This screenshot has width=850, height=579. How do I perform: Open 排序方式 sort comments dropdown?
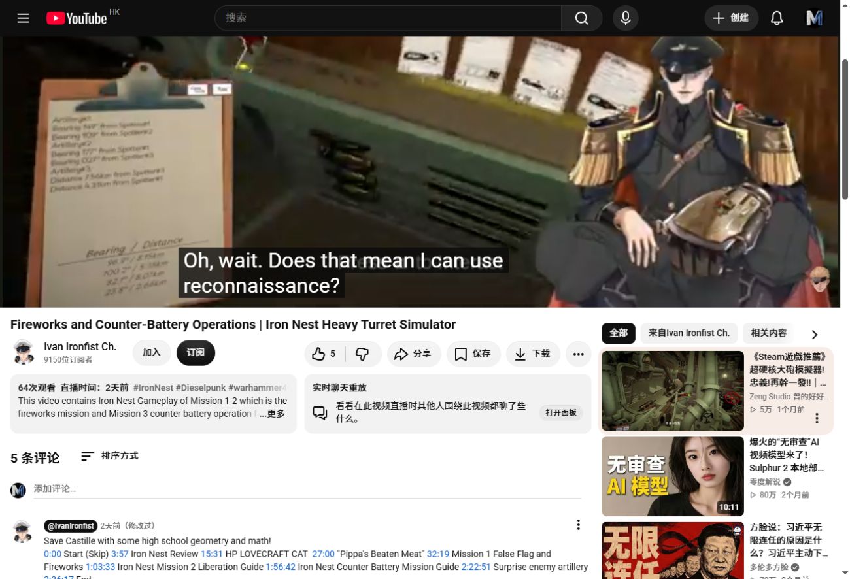(x=110, y=456)
